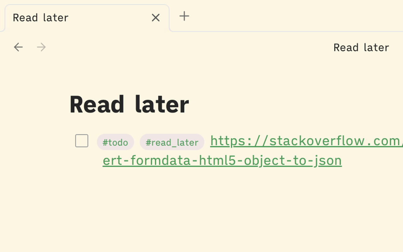Click the ert-formdata-html5-object-to-json link text
Image resolution: width=403 pixels, height=252 pixels.
point(222,160)
